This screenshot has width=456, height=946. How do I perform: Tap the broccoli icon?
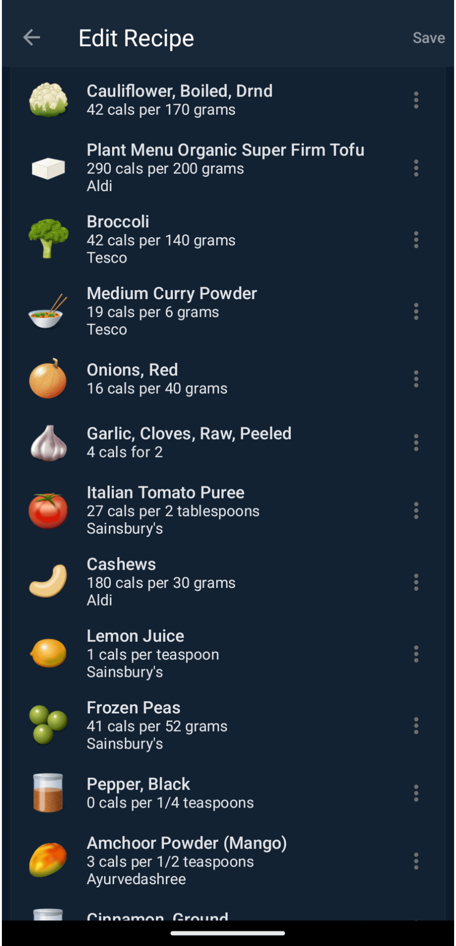coord(48,239)
